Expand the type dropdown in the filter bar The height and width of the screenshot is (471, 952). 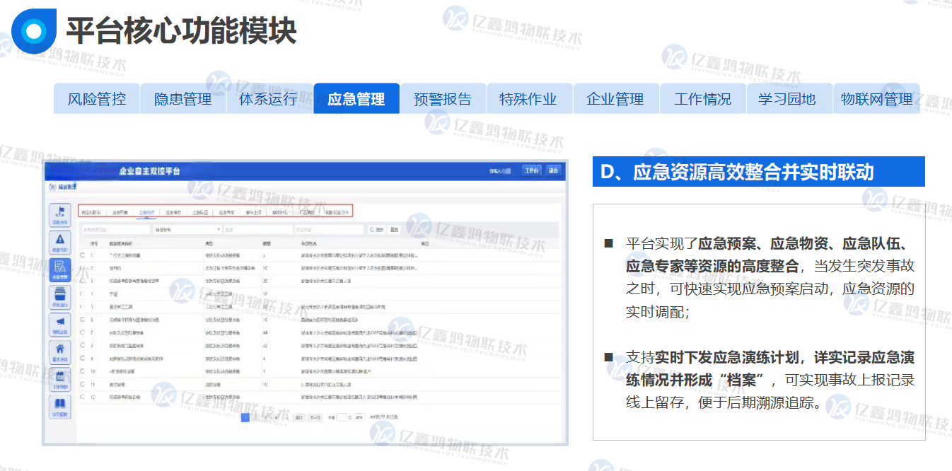click(187, 229)
